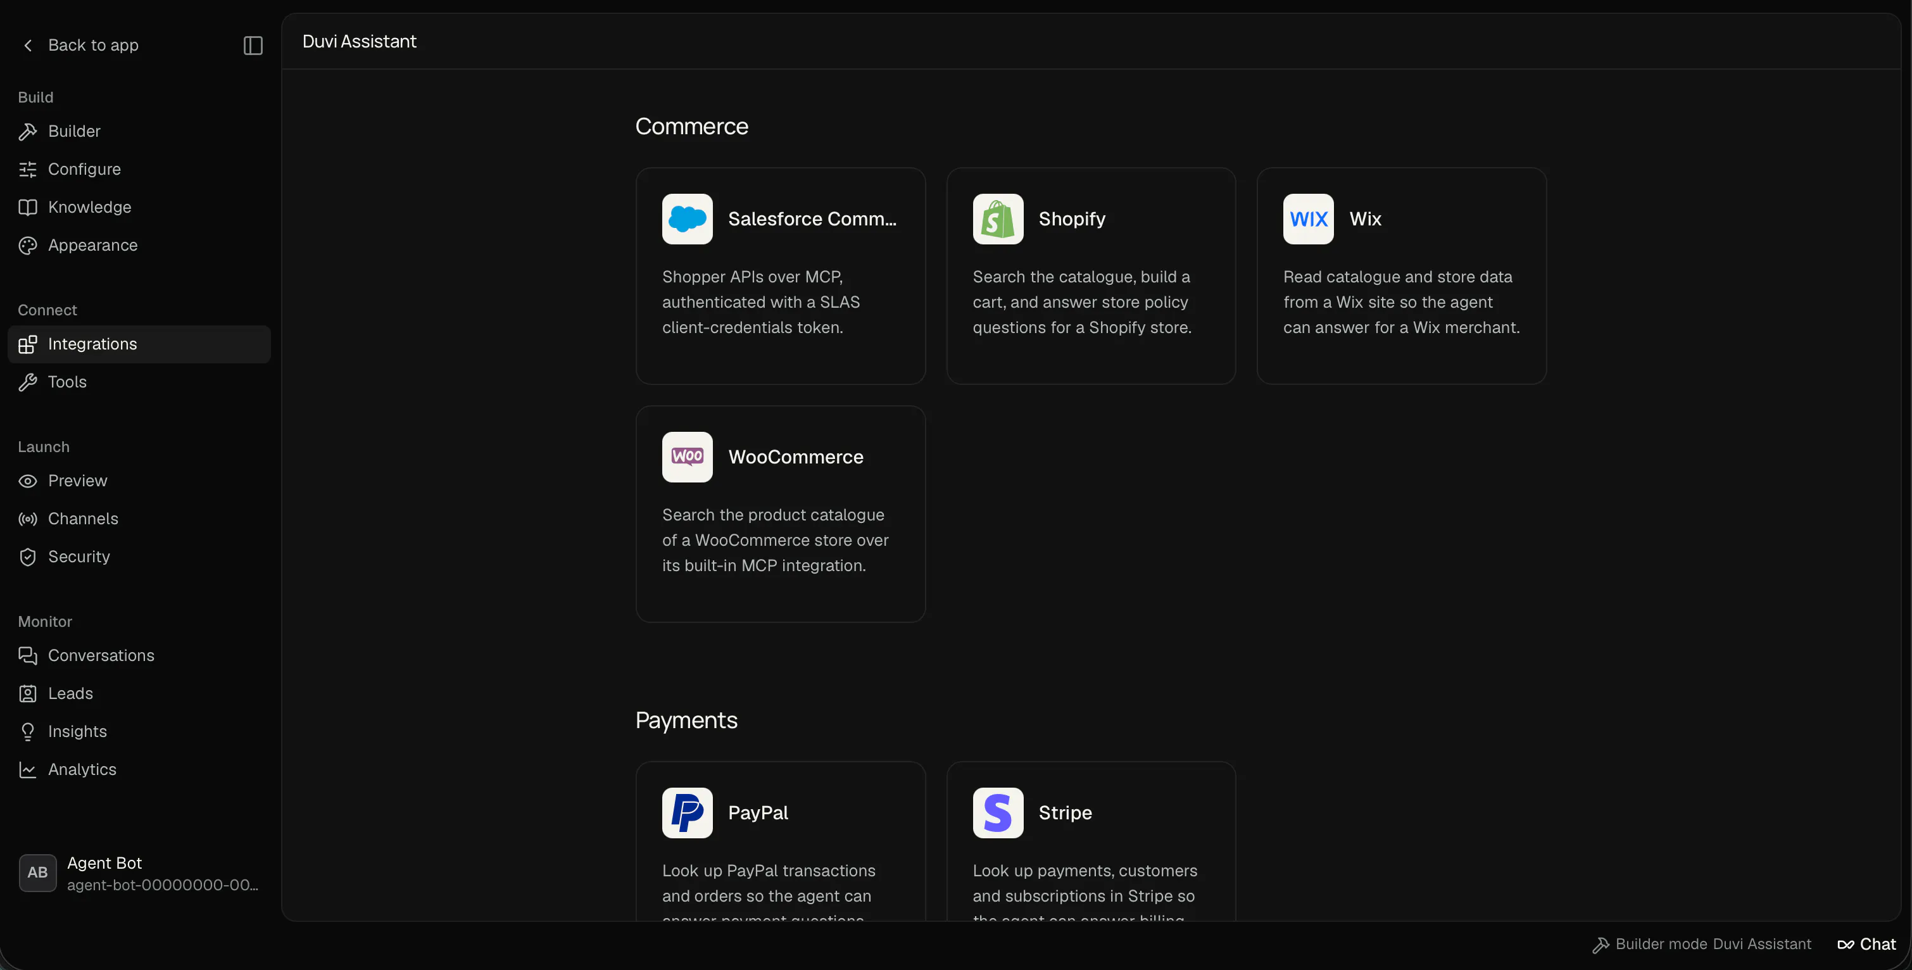View Conversations in the Monitor section
Image resolution: width=1912 pixels, height=970 pixels.
[x=139, y=655]
